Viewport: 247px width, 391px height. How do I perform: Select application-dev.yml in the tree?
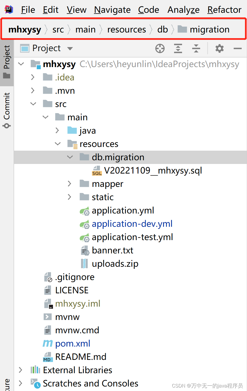[x=132, y=224]
